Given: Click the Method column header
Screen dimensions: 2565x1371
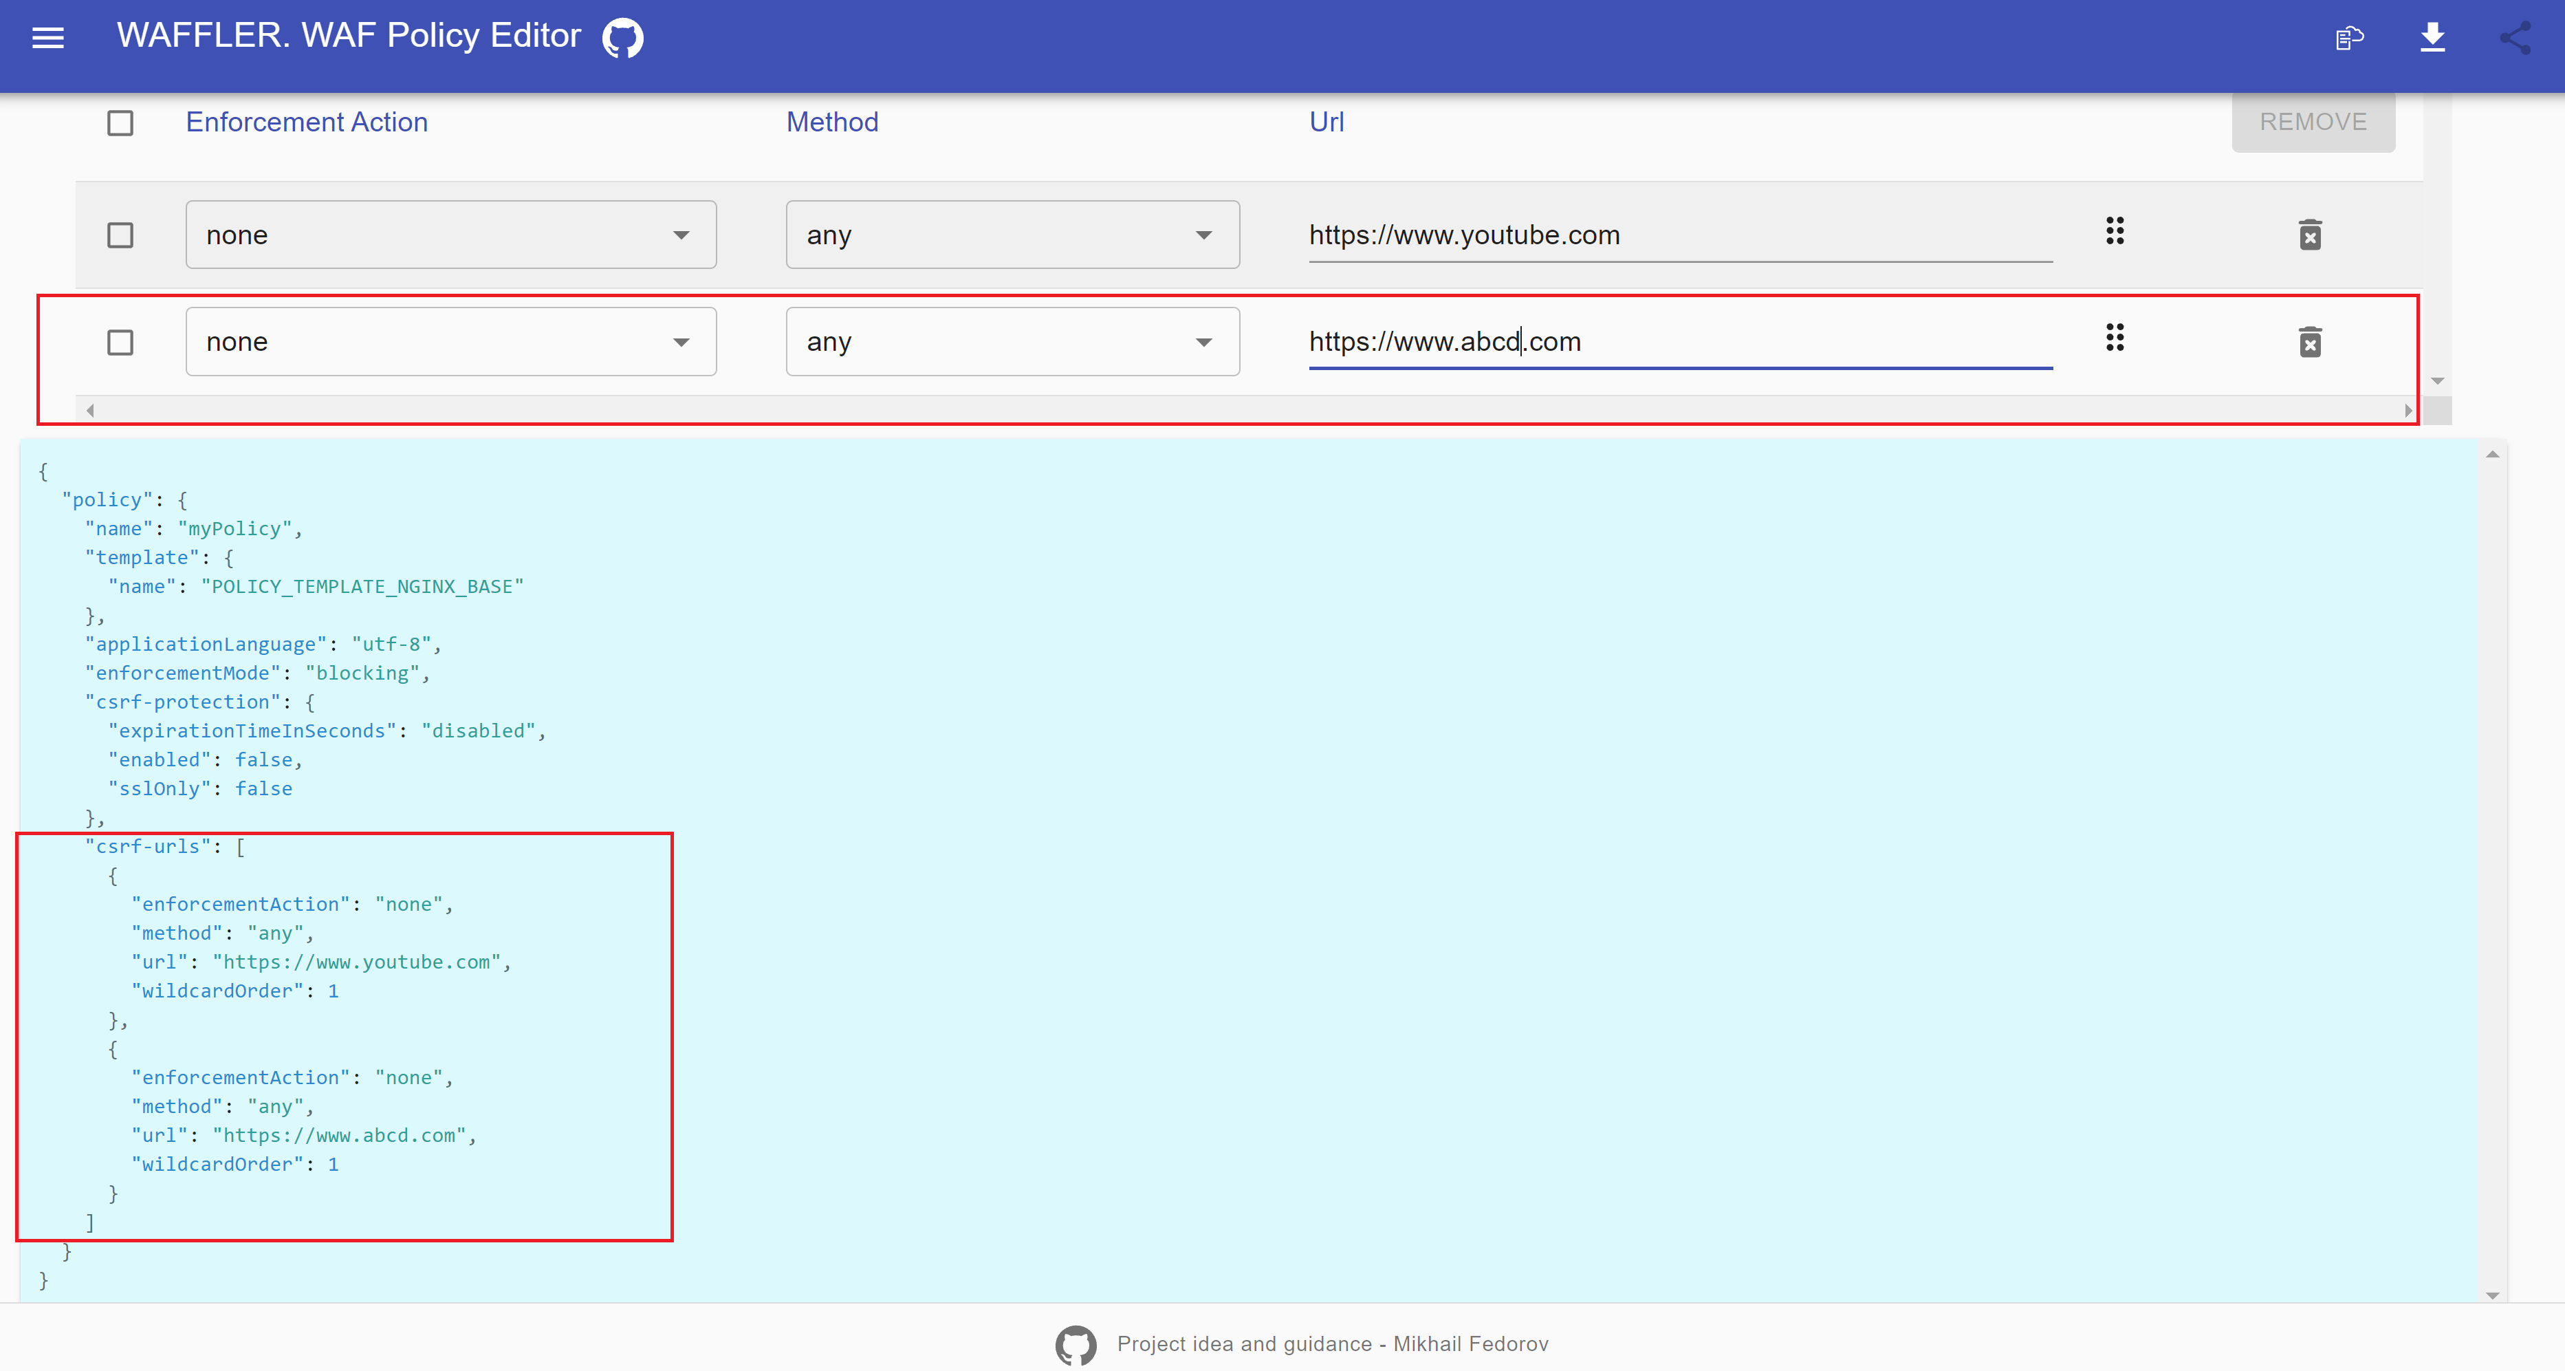Looking at the screenshot, I should 833,122.
